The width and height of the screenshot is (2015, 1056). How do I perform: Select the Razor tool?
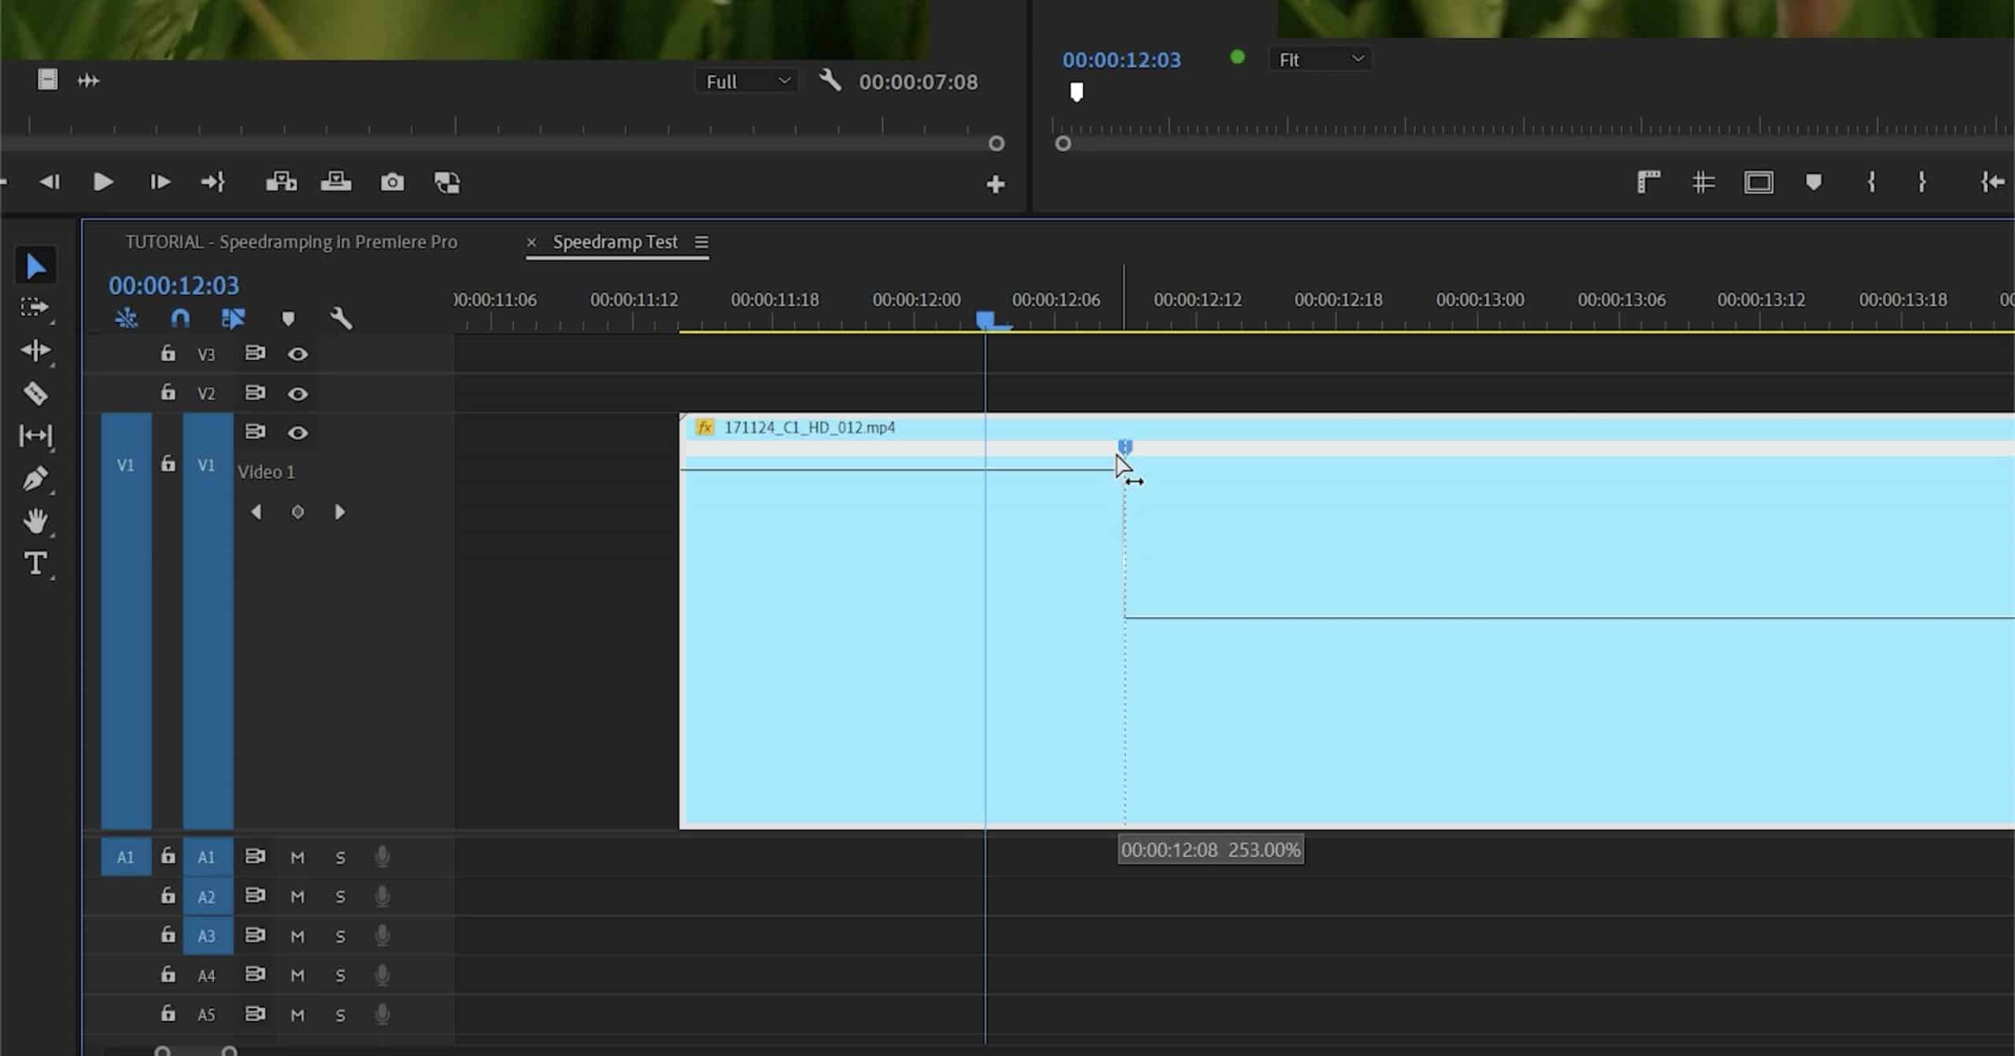[35, 393]
